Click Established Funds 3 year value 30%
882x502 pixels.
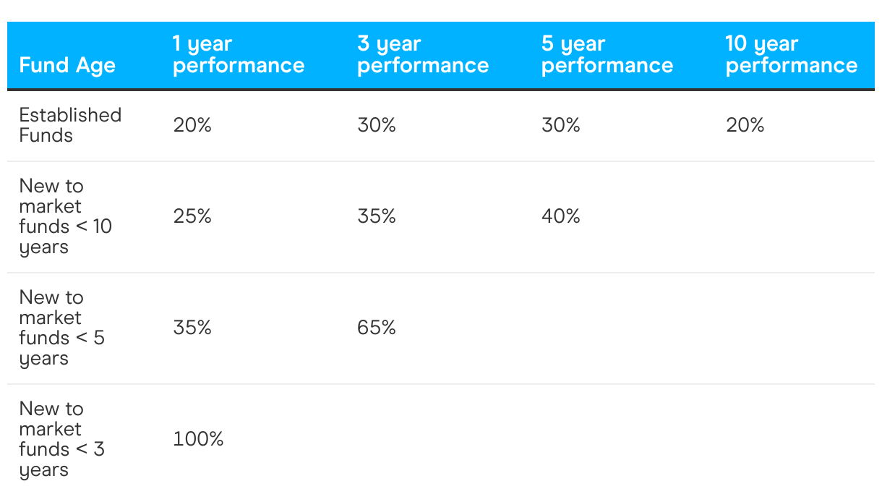tap(377, 125)
